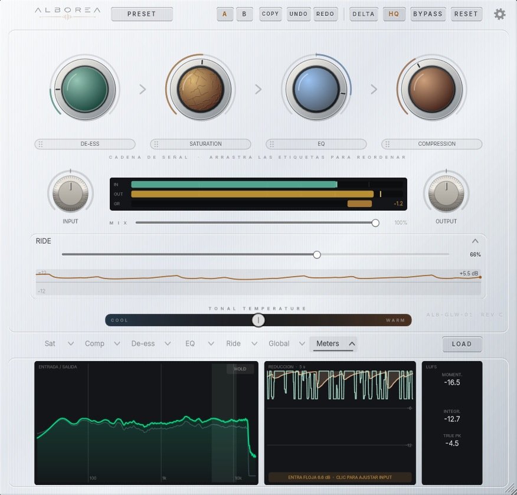Toggle HQ mode
This screenshot has height=495, width=517.
(394, 14)
